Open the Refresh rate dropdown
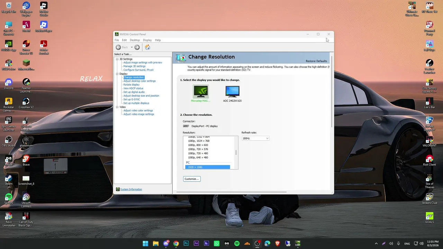The height and width of the screenshot is (249, 443). pos(255,138)
